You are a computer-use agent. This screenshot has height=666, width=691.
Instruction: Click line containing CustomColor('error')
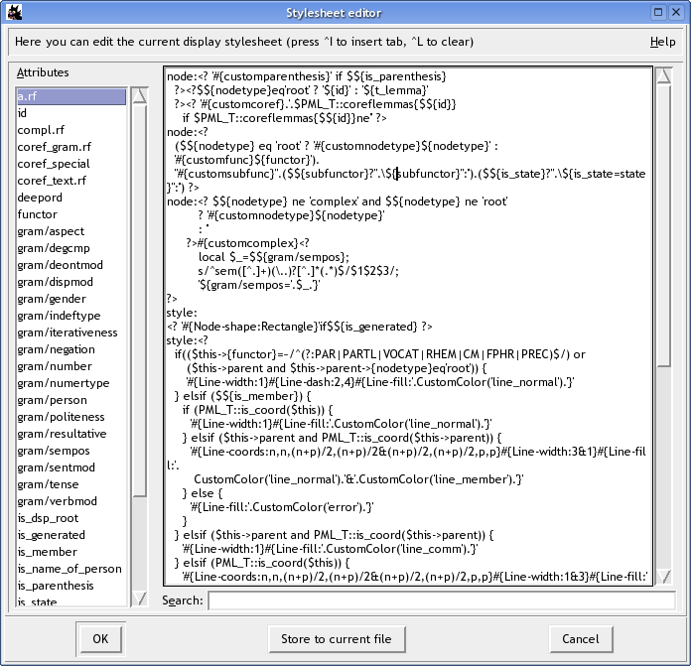pyautogui.click(x=282, y=507)
